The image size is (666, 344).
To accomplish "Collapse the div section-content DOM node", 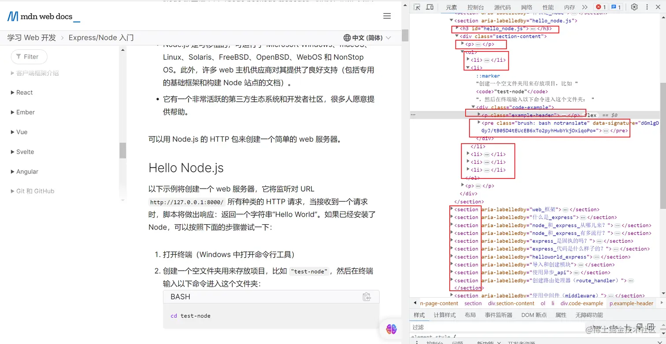I will pyautogui.click(x=457, y=36).
